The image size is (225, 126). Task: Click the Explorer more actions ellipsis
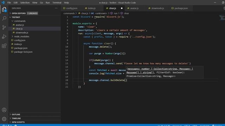click(56, 8)
